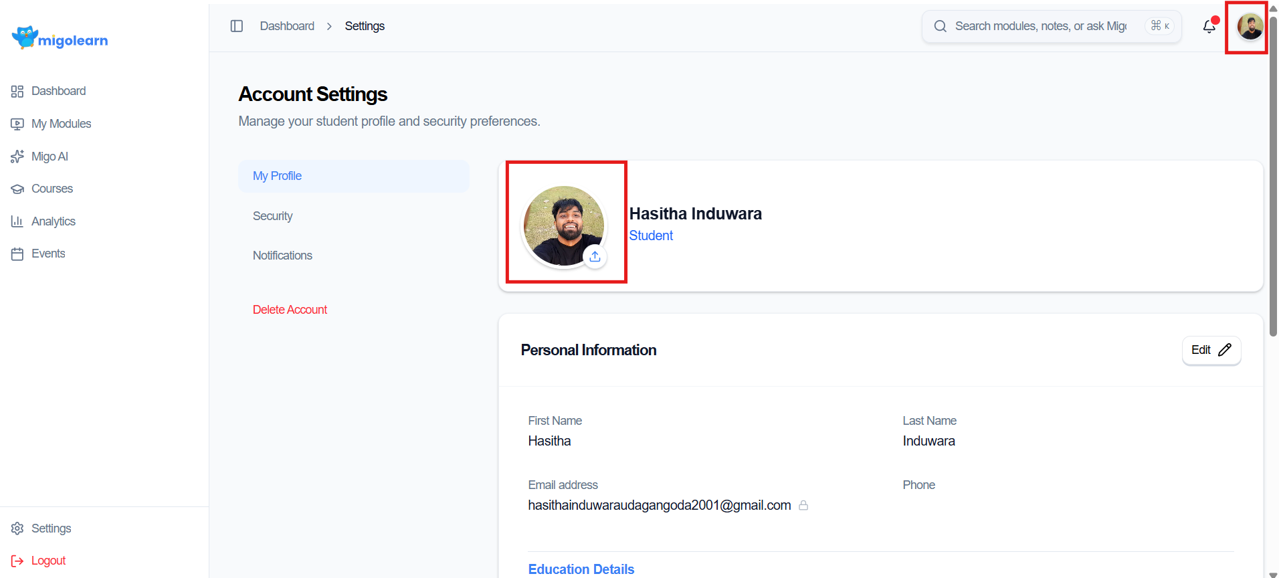Image resolution: width=1279 pixels, height=578 pixels.
Task: Navigate to My Modules
Action: click(61, 124)
